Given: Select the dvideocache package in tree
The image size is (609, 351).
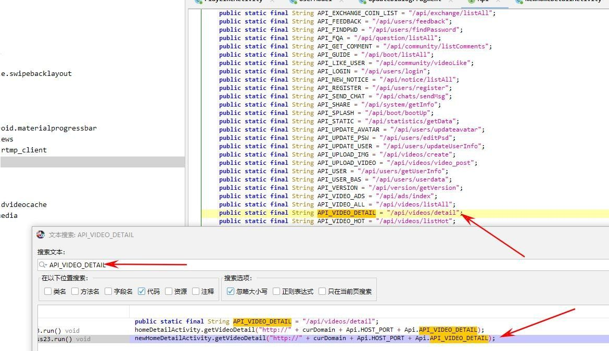Looking at the screenshot, I should point(23,204).
